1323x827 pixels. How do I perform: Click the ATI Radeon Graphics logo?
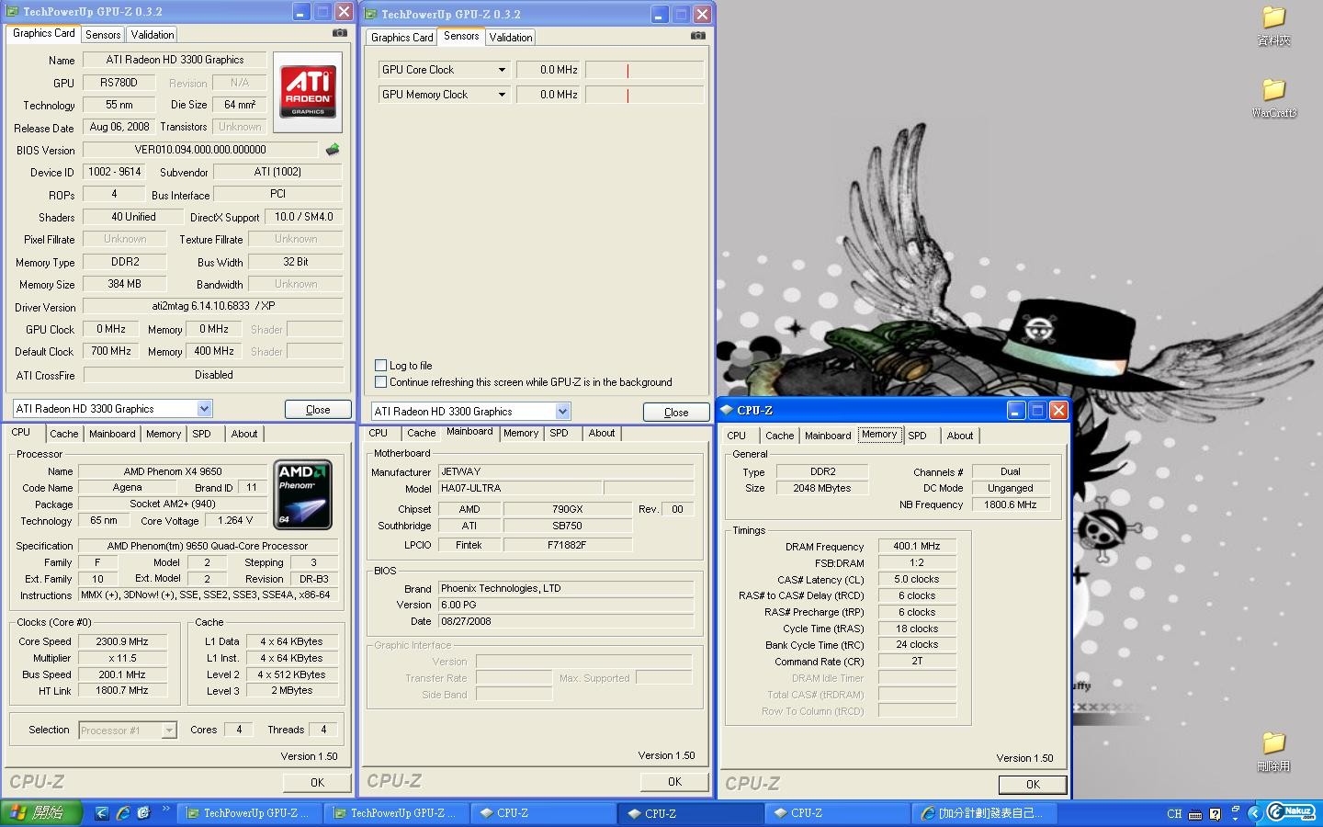(308, 92)
